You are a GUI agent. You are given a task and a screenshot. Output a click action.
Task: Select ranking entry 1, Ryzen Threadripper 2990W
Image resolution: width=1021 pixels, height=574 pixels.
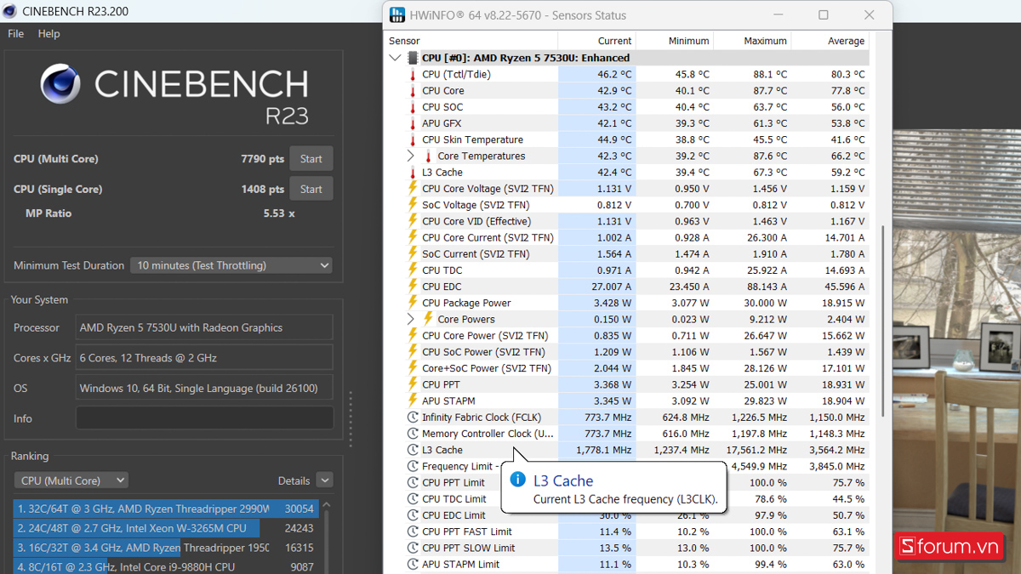(x=166, y=509)
